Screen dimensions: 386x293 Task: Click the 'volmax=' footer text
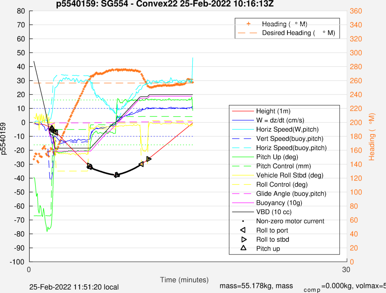369,286
